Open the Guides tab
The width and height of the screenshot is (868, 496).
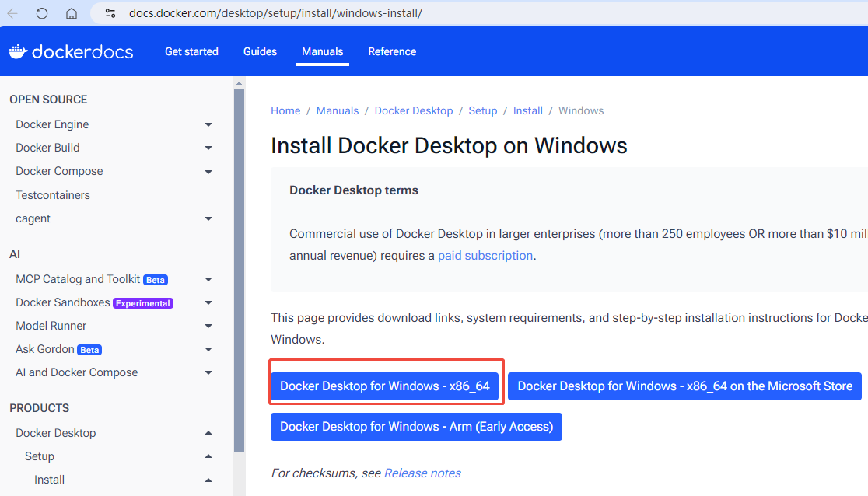261,51
